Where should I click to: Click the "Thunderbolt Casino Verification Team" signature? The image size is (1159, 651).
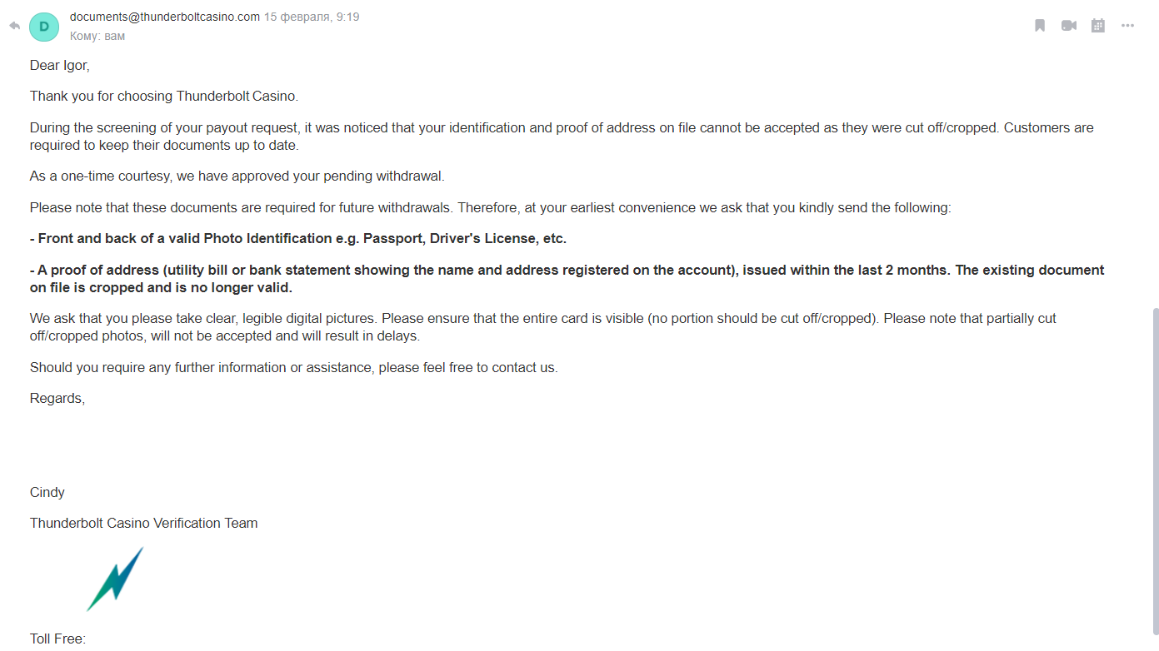[144, 524]
